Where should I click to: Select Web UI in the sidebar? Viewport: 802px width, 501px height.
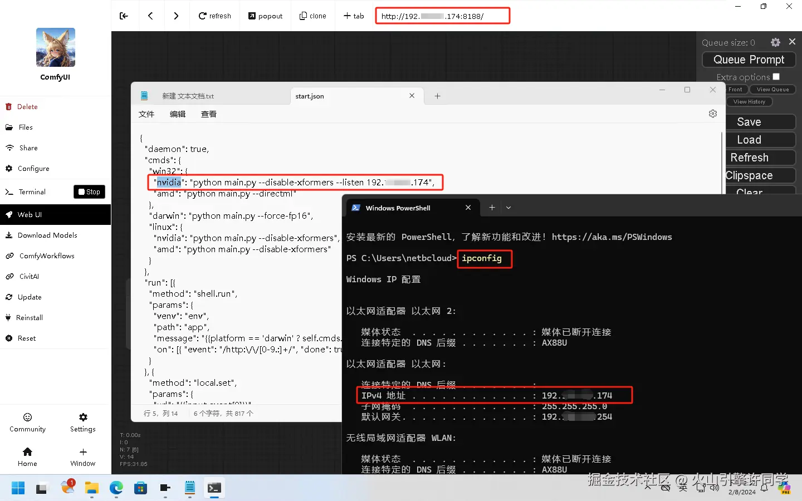55,214
